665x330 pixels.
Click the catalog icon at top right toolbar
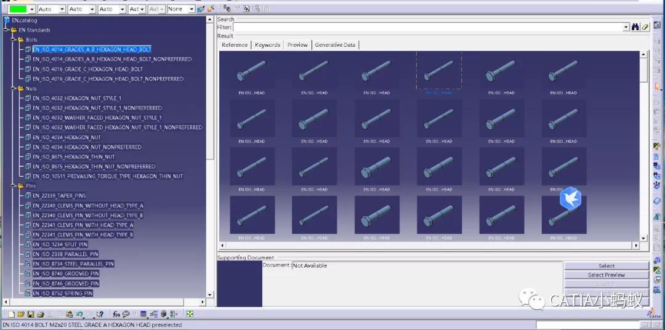click(x=658, y=25)
